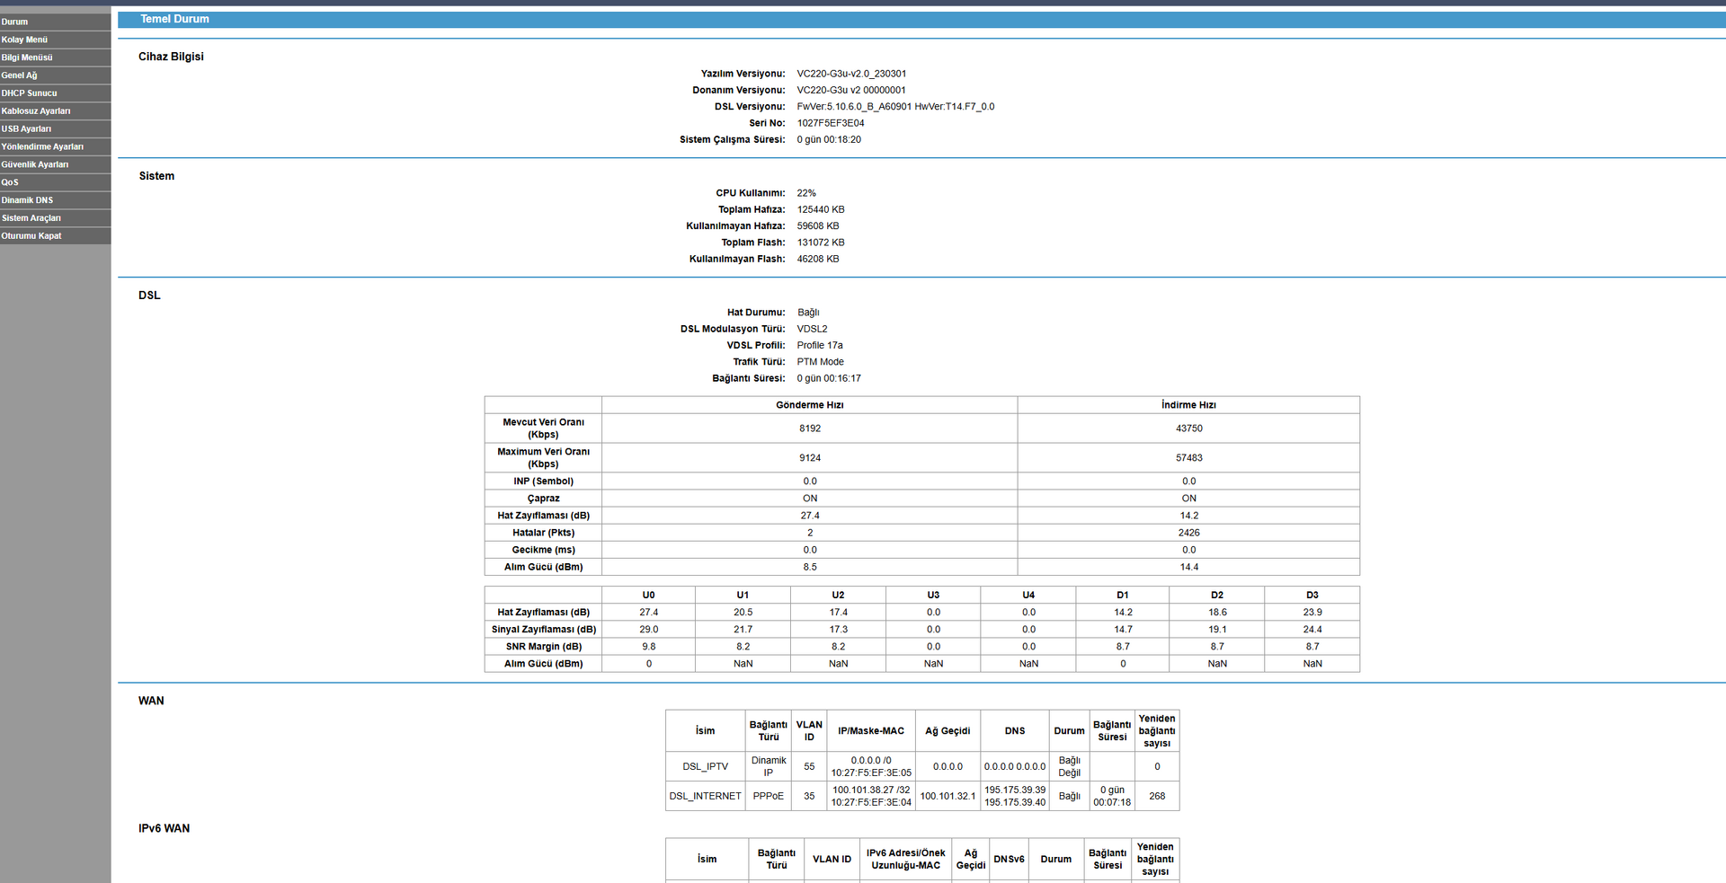Click IPv6 WAN section heading

click(x=164, y=828)
